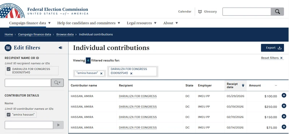Collapse the filters panel arrow
Screen dimensions: 289x134
60,48
